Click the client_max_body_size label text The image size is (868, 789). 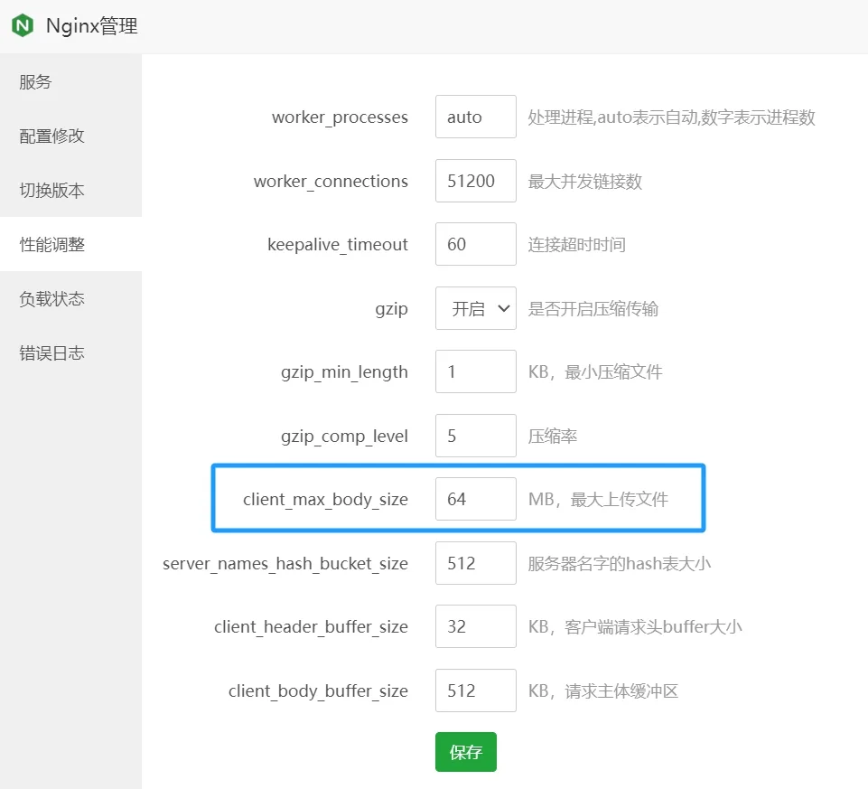[x=325, y=500]
